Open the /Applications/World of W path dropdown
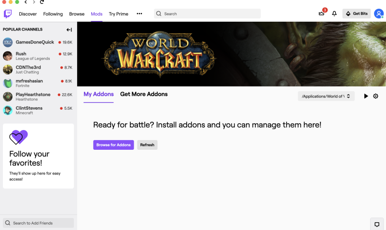 coord(326,96)
